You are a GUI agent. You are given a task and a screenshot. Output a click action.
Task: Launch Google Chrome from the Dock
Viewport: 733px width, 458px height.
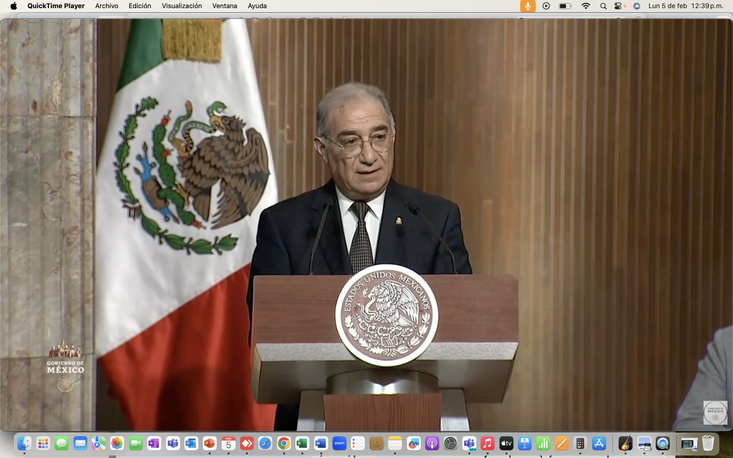click(284, 444)
